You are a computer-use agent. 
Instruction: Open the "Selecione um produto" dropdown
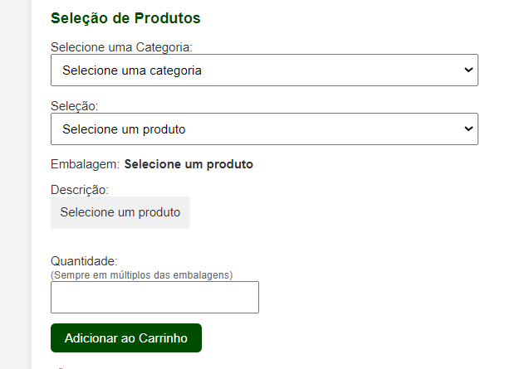click(x=264, y=129)
